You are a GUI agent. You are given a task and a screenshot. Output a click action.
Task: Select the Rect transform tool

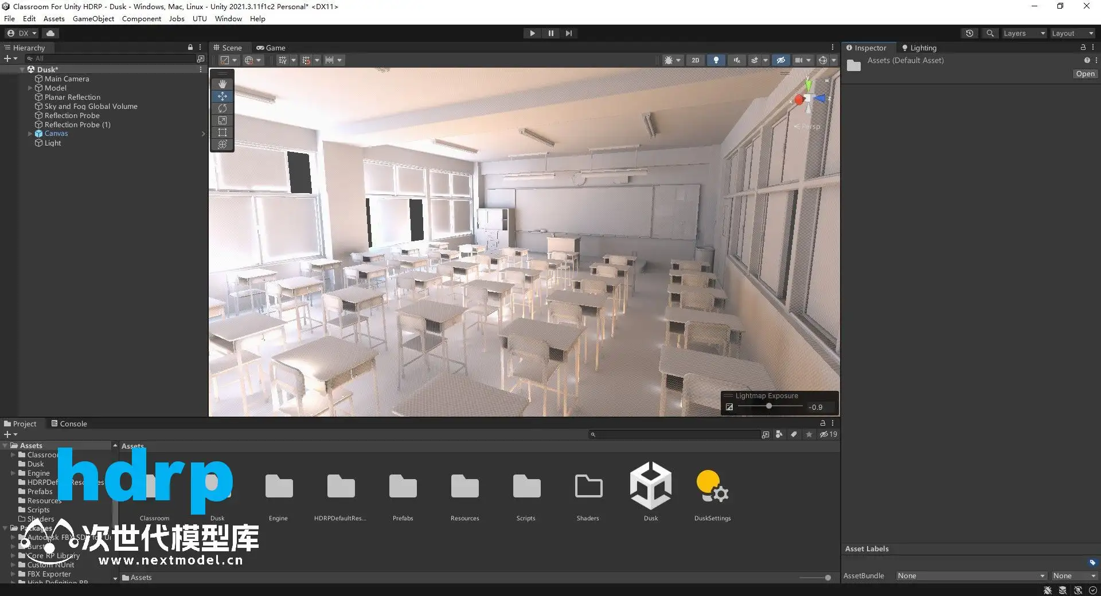[x=222, y=132]
